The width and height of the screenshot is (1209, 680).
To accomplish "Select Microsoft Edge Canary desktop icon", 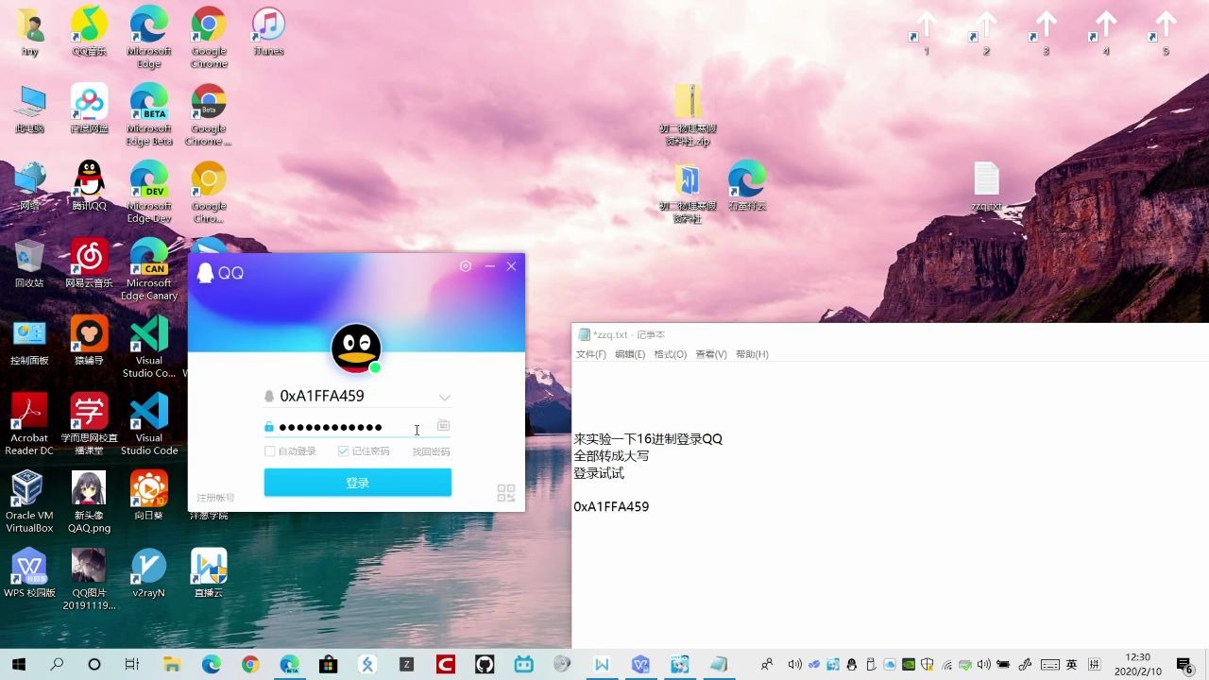I will (149, 269).
